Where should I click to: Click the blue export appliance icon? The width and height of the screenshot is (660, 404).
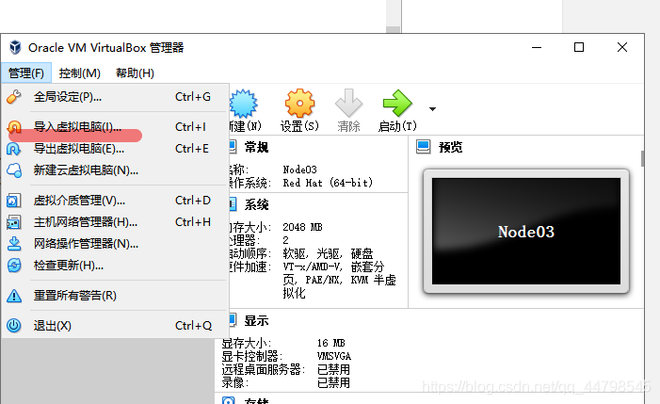pyautogui.click(x=14, y=149)
